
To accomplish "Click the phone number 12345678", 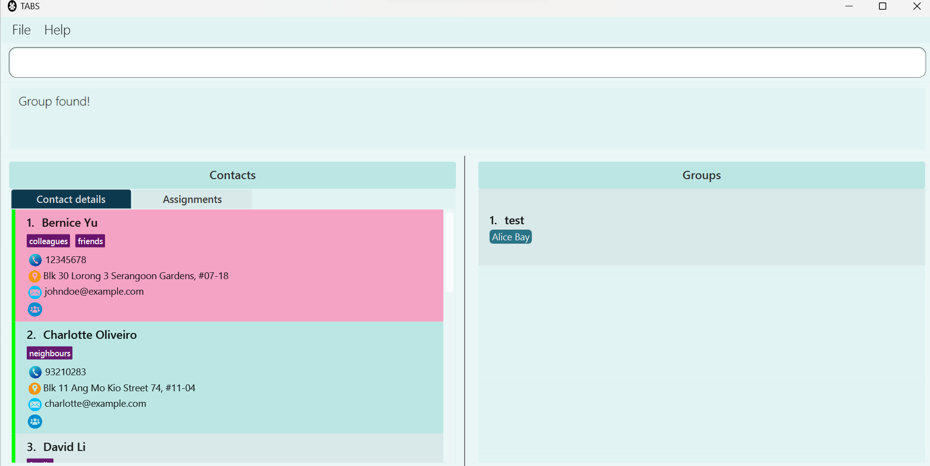I will pos(66,260).
